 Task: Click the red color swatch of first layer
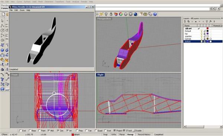(x=207, y=29)
